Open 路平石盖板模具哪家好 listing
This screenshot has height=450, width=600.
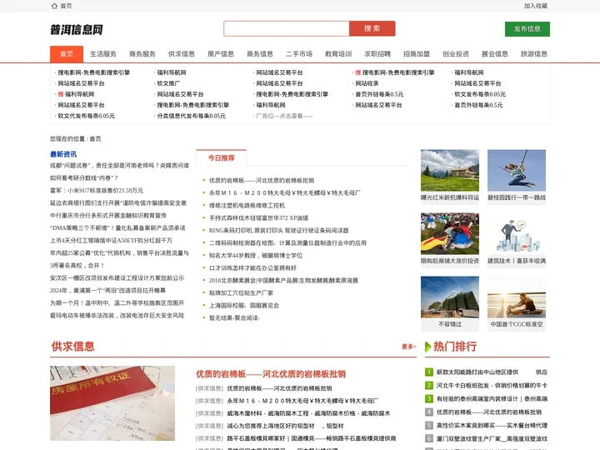pos(312,438)
